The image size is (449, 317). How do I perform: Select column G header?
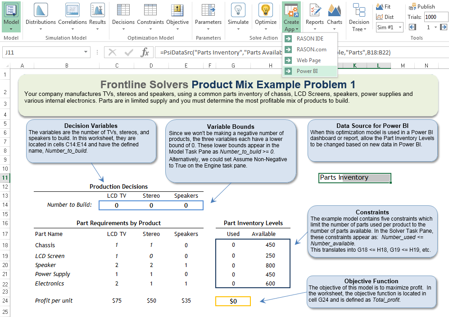click(x=233, y=66)
